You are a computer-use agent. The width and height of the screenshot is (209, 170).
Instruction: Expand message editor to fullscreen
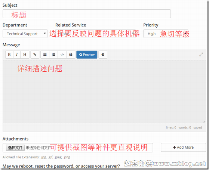201,55
